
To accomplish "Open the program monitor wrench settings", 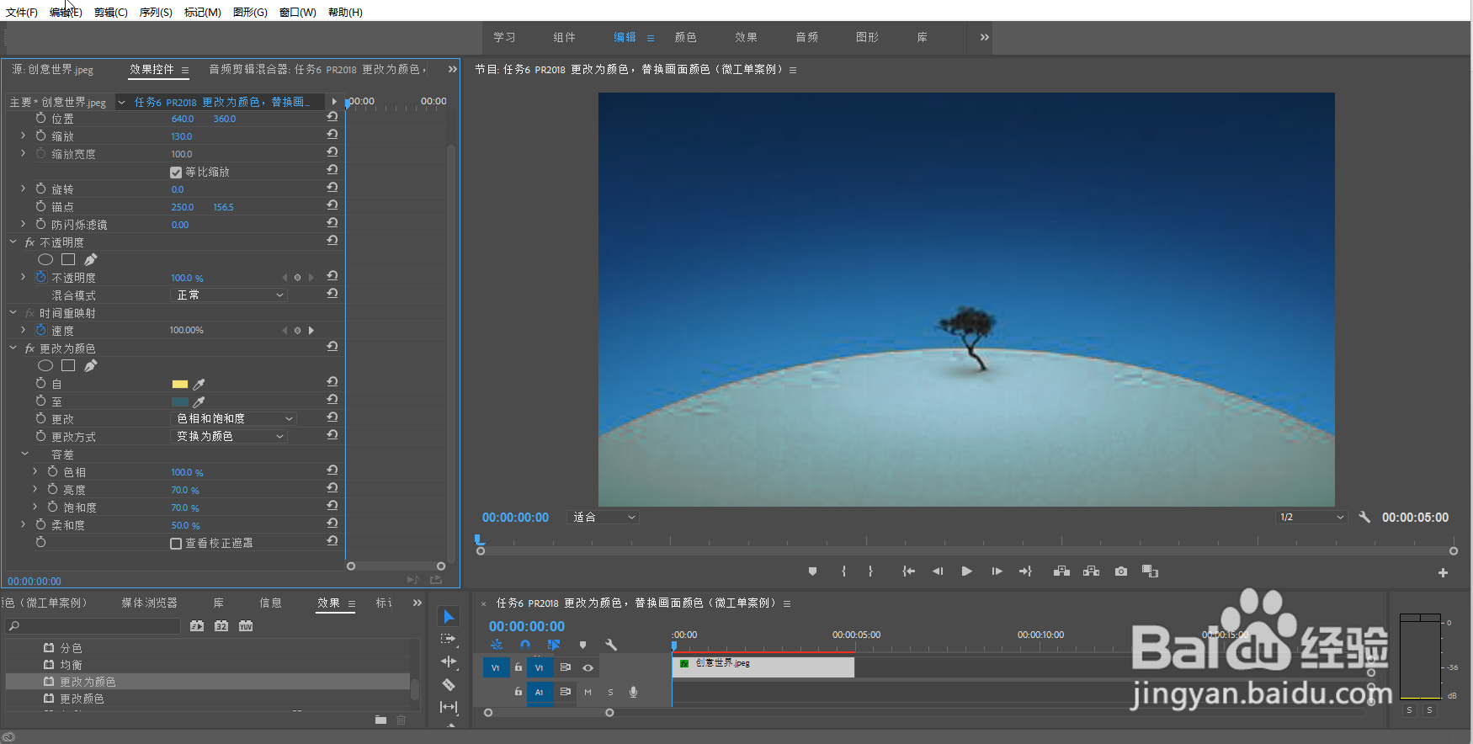I will pyautogui.click(x=1364, y=518).
